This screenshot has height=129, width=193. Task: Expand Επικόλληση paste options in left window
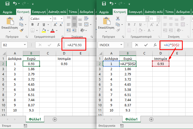pos(10,32)
